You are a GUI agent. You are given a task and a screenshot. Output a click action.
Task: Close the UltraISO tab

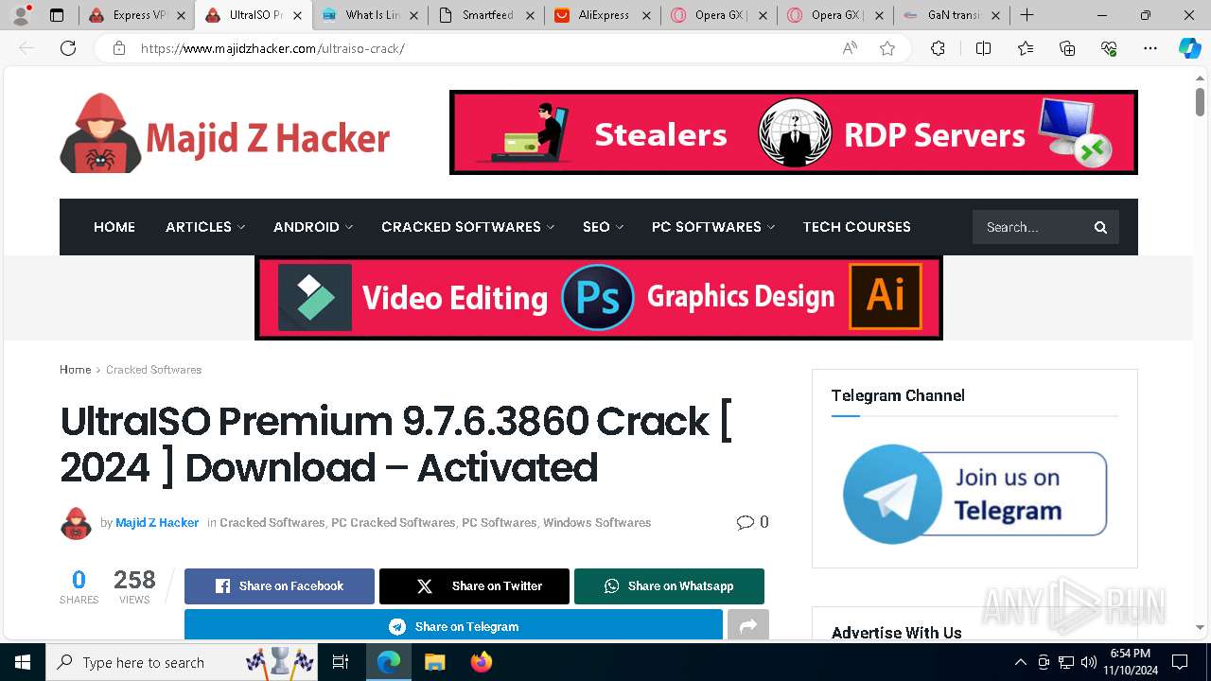point(297,15)
